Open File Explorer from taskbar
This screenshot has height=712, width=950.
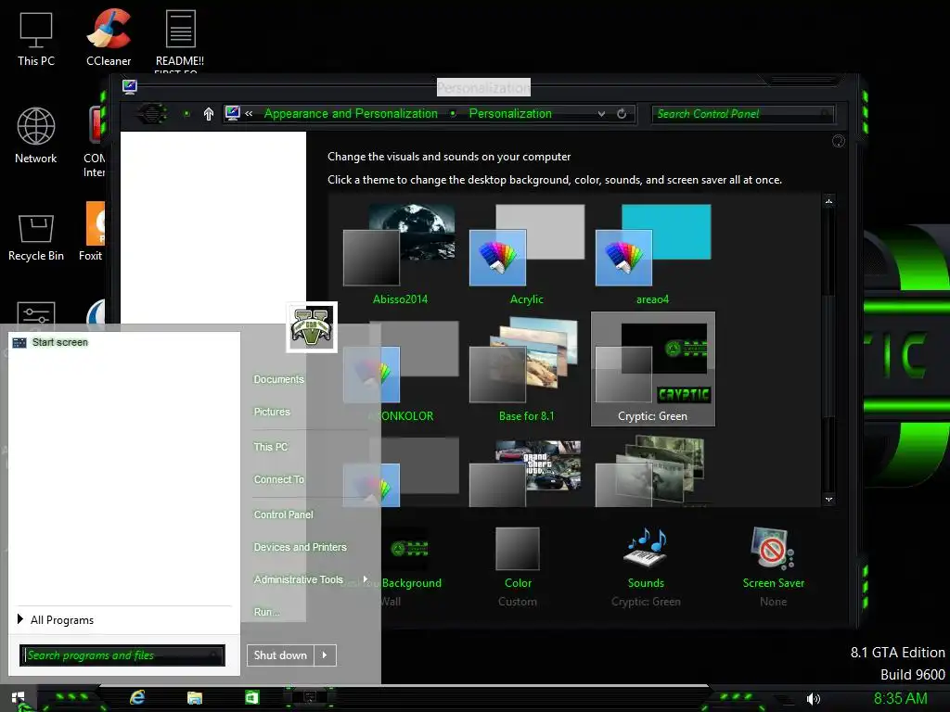click(x=195, y=698)
